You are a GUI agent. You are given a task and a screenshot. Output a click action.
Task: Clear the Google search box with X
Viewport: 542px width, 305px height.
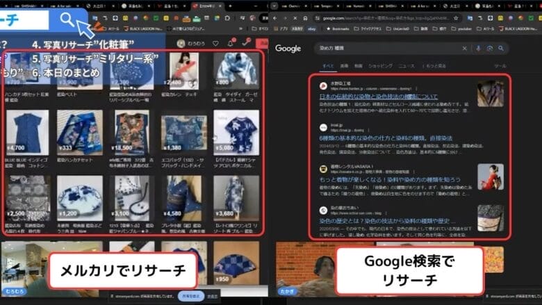465,49
